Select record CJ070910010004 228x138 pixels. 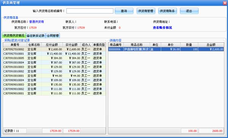point(54,63)
